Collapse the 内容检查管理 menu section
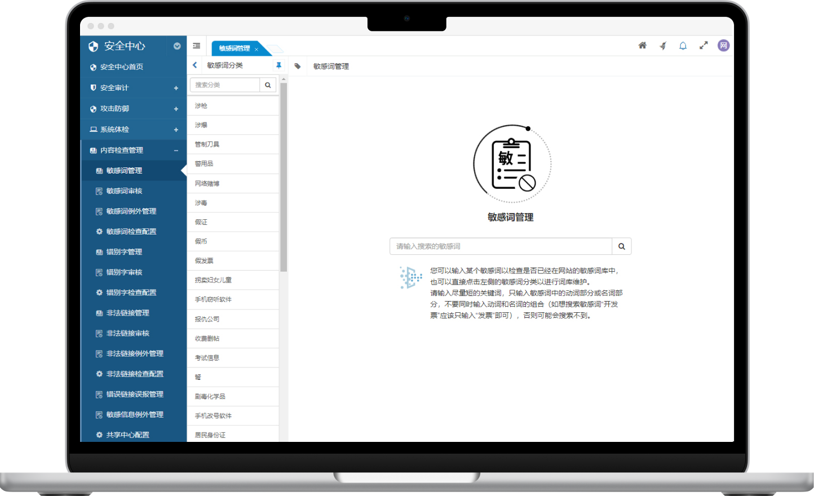The image size is (814, 496). coord(176,150)
